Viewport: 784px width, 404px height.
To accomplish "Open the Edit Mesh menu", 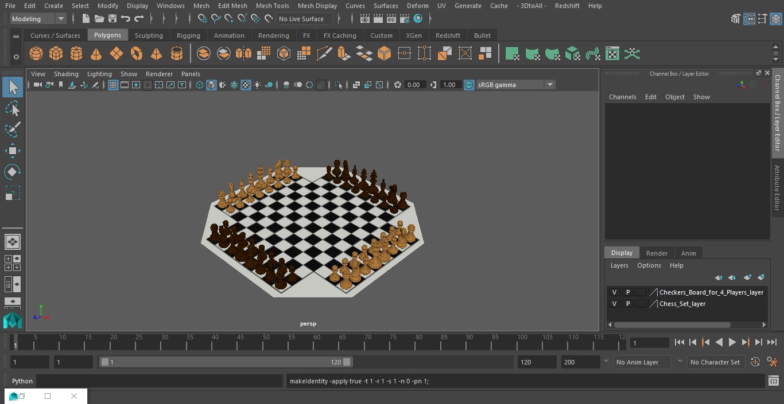I will 232,6.
